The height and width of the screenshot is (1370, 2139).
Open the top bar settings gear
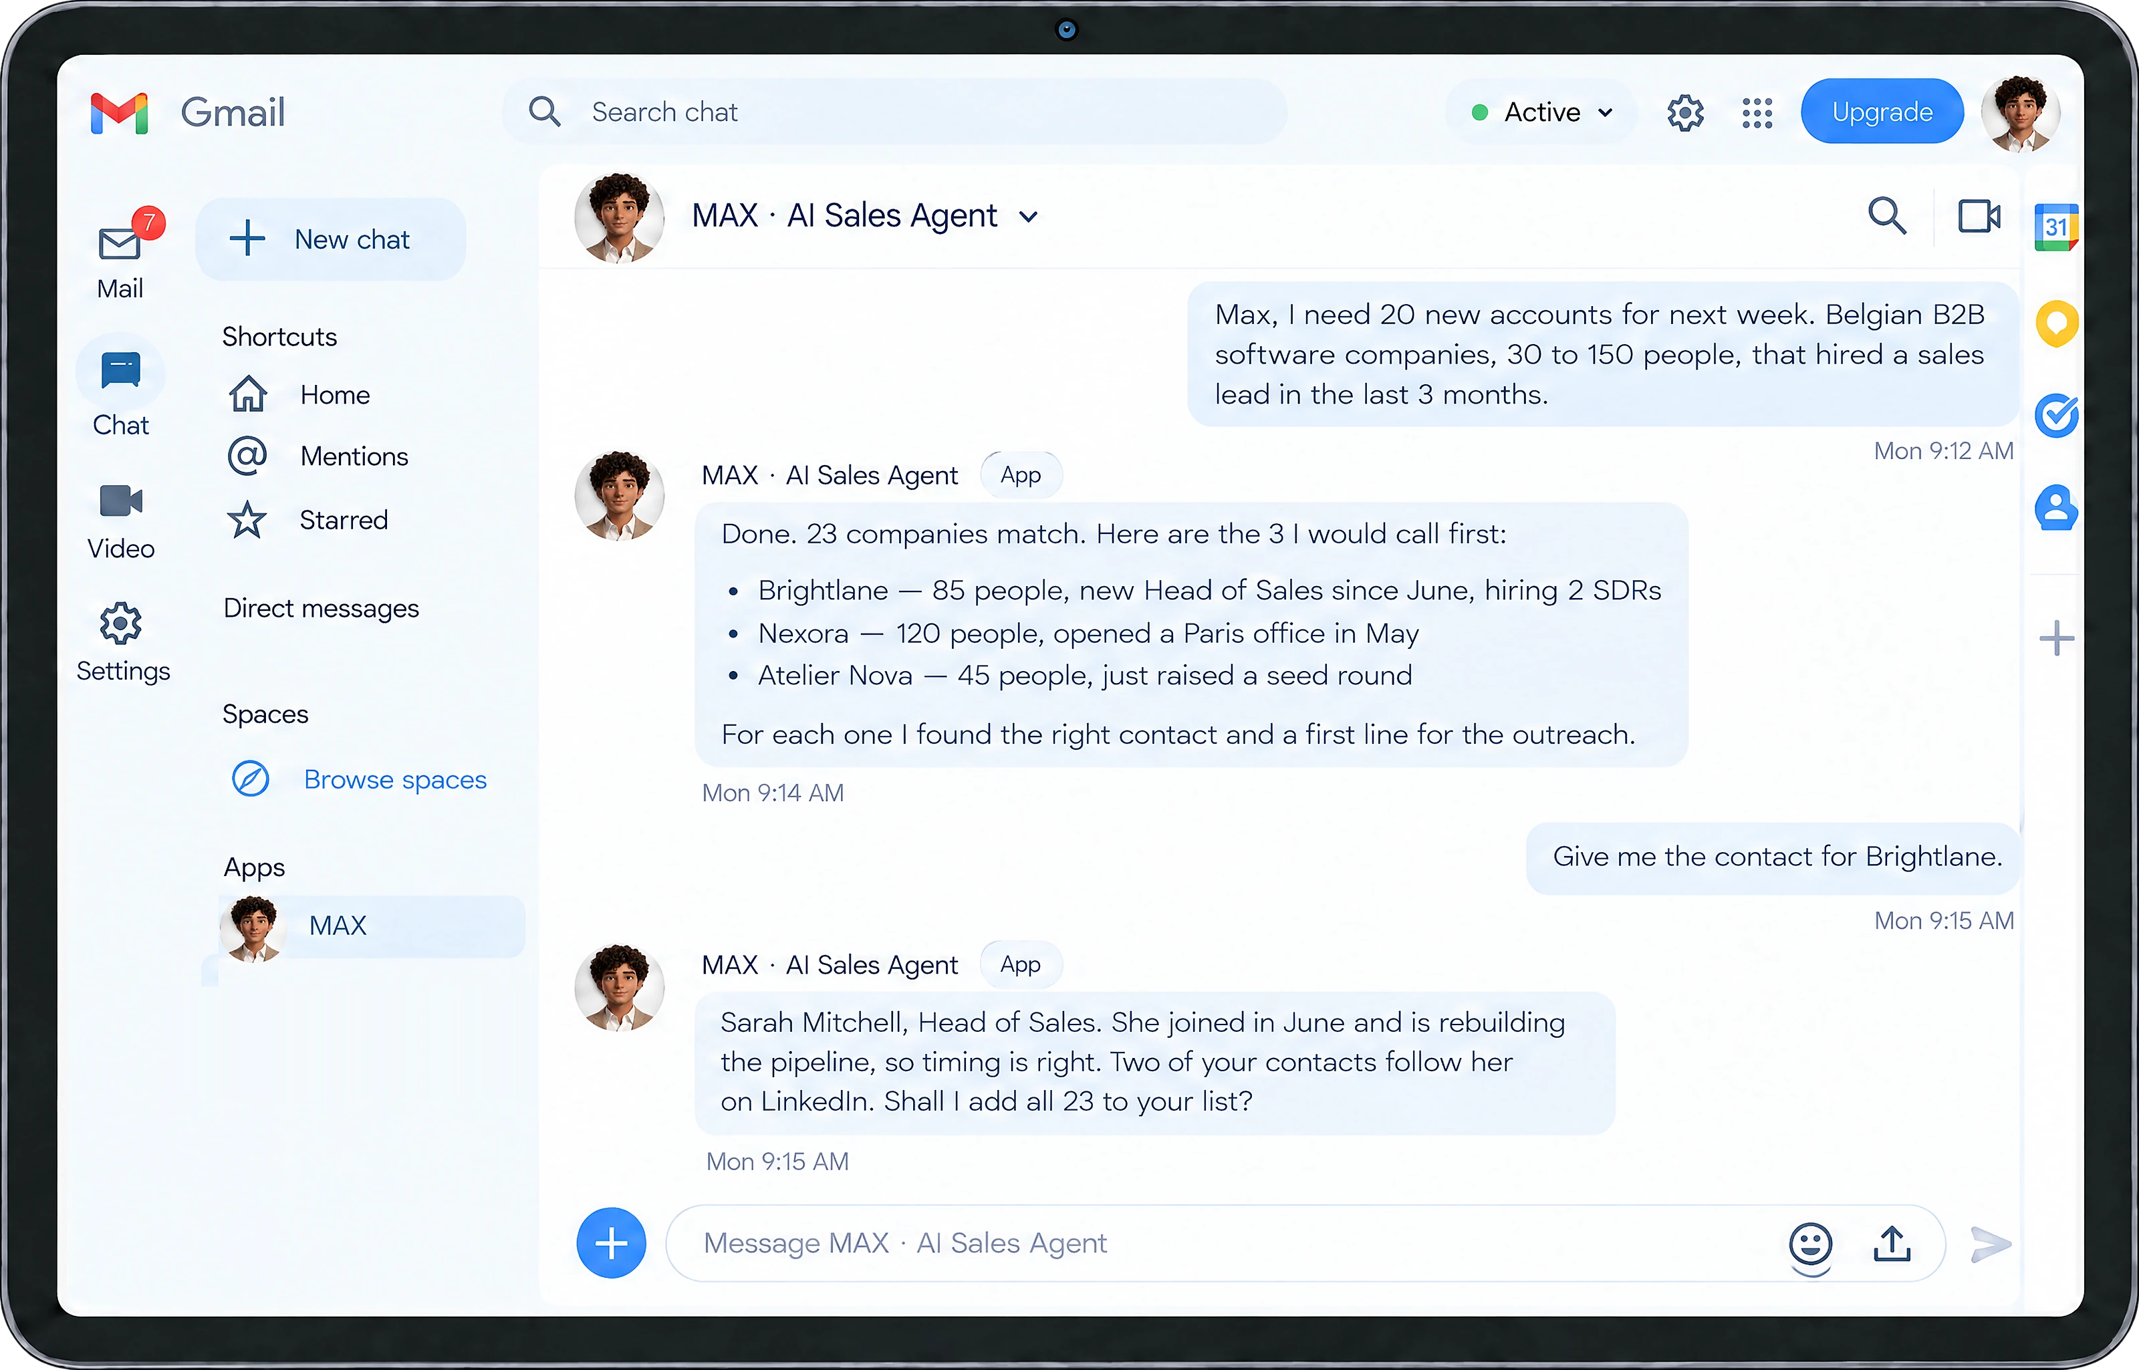pos(1685,113)
